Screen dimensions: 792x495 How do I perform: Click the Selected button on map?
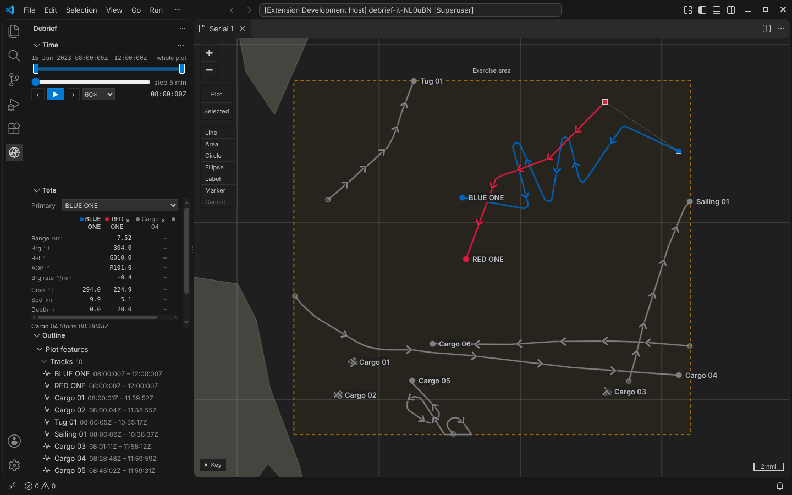point(217,111)
